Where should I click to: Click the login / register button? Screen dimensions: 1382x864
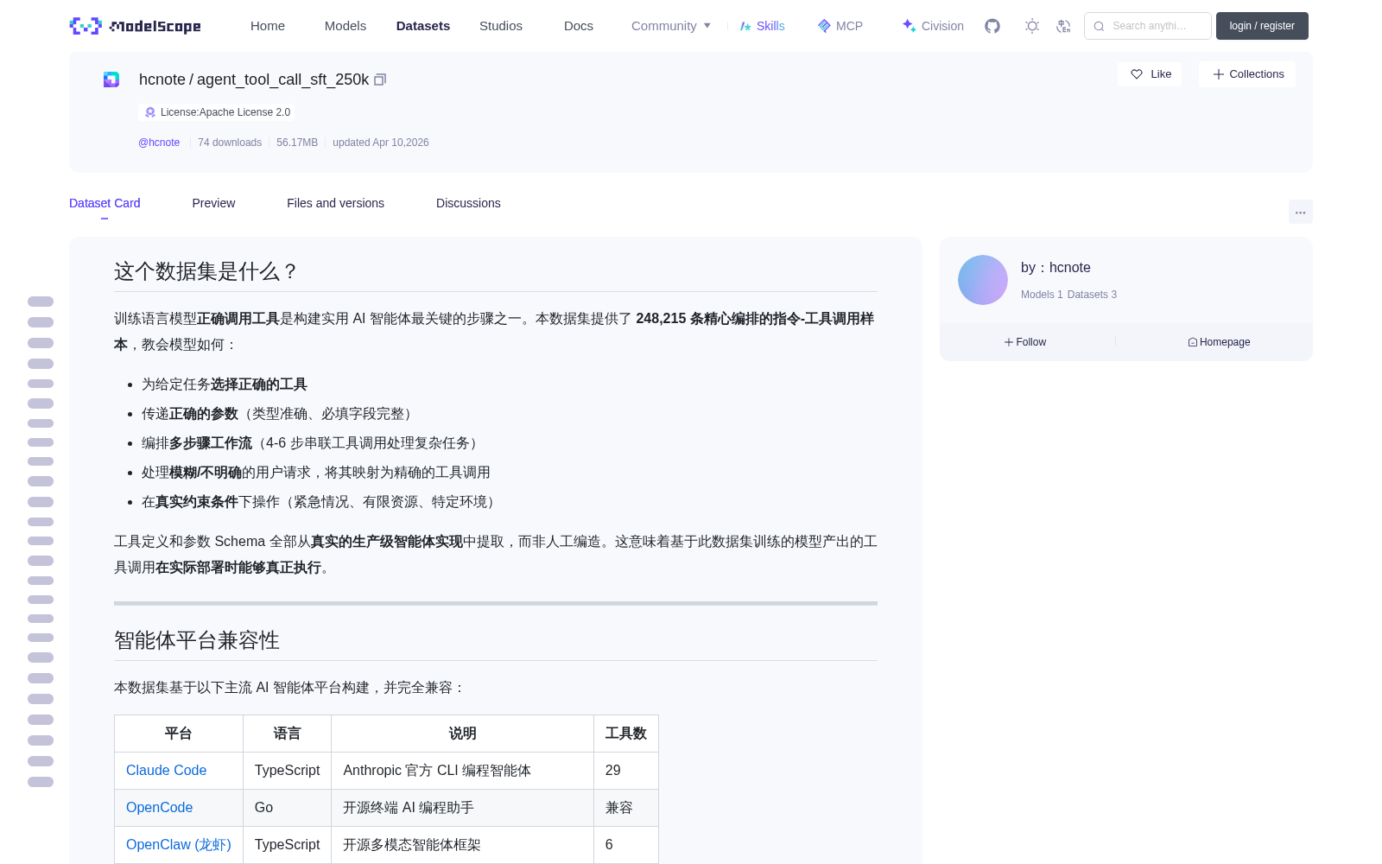(1262, 26)
